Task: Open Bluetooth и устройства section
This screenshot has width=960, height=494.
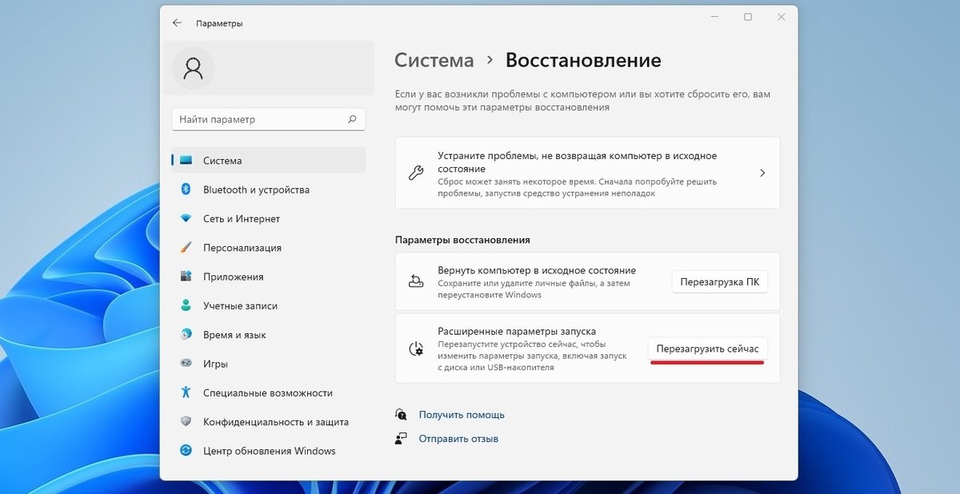Action: [x=268, y=189]
